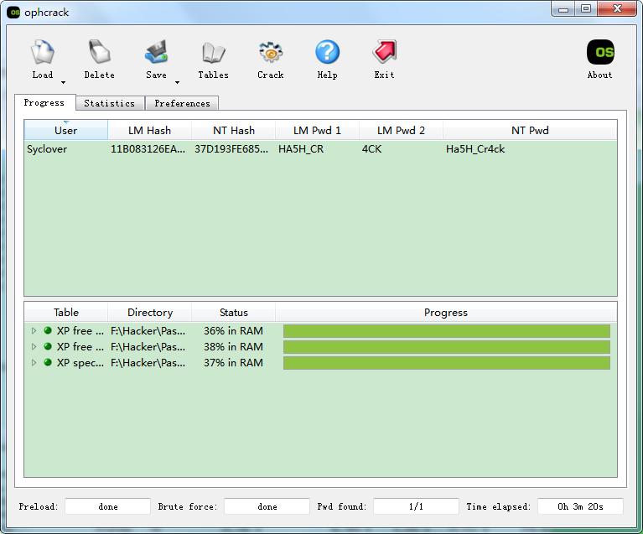Screen dimensions: 643x534
Task: Click the Brute force done status field
Action: click(267, 506)
